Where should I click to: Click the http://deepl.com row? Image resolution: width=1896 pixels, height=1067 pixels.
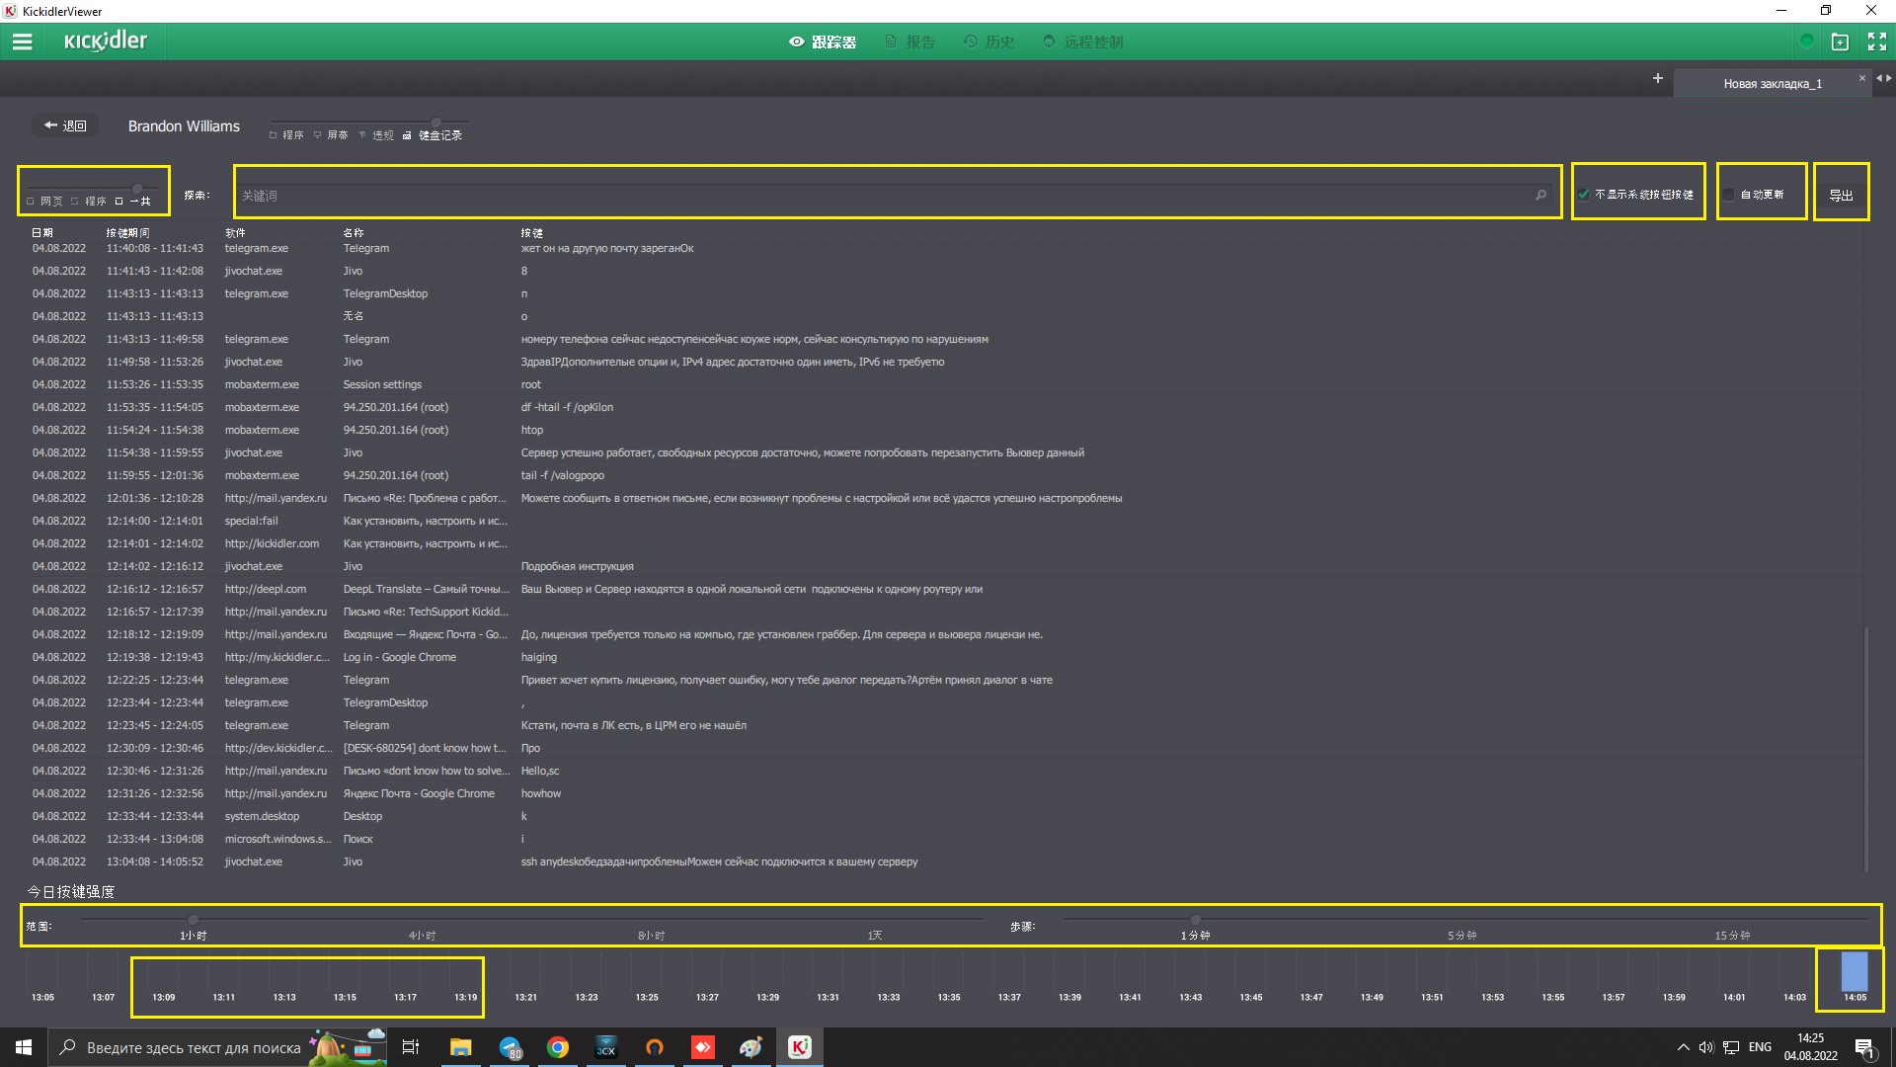pyautogui.click(x=945, y=589)
